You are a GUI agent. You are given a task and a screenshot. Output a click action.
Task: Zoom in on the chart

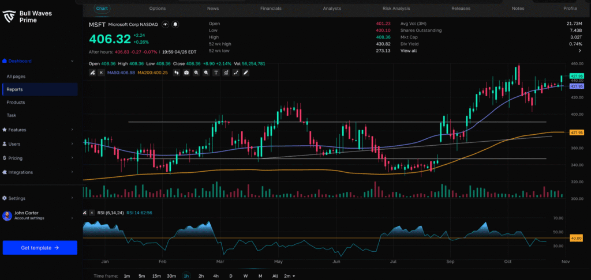coord(196,73)
